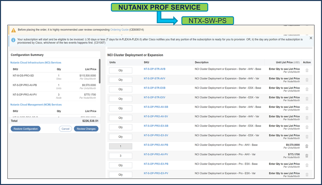Click quantity field showing 3 for NT-S-DP-PRO-AV-PV
Image resolution: width=322 pixels, height=185 pixels.
click(121, 156)
